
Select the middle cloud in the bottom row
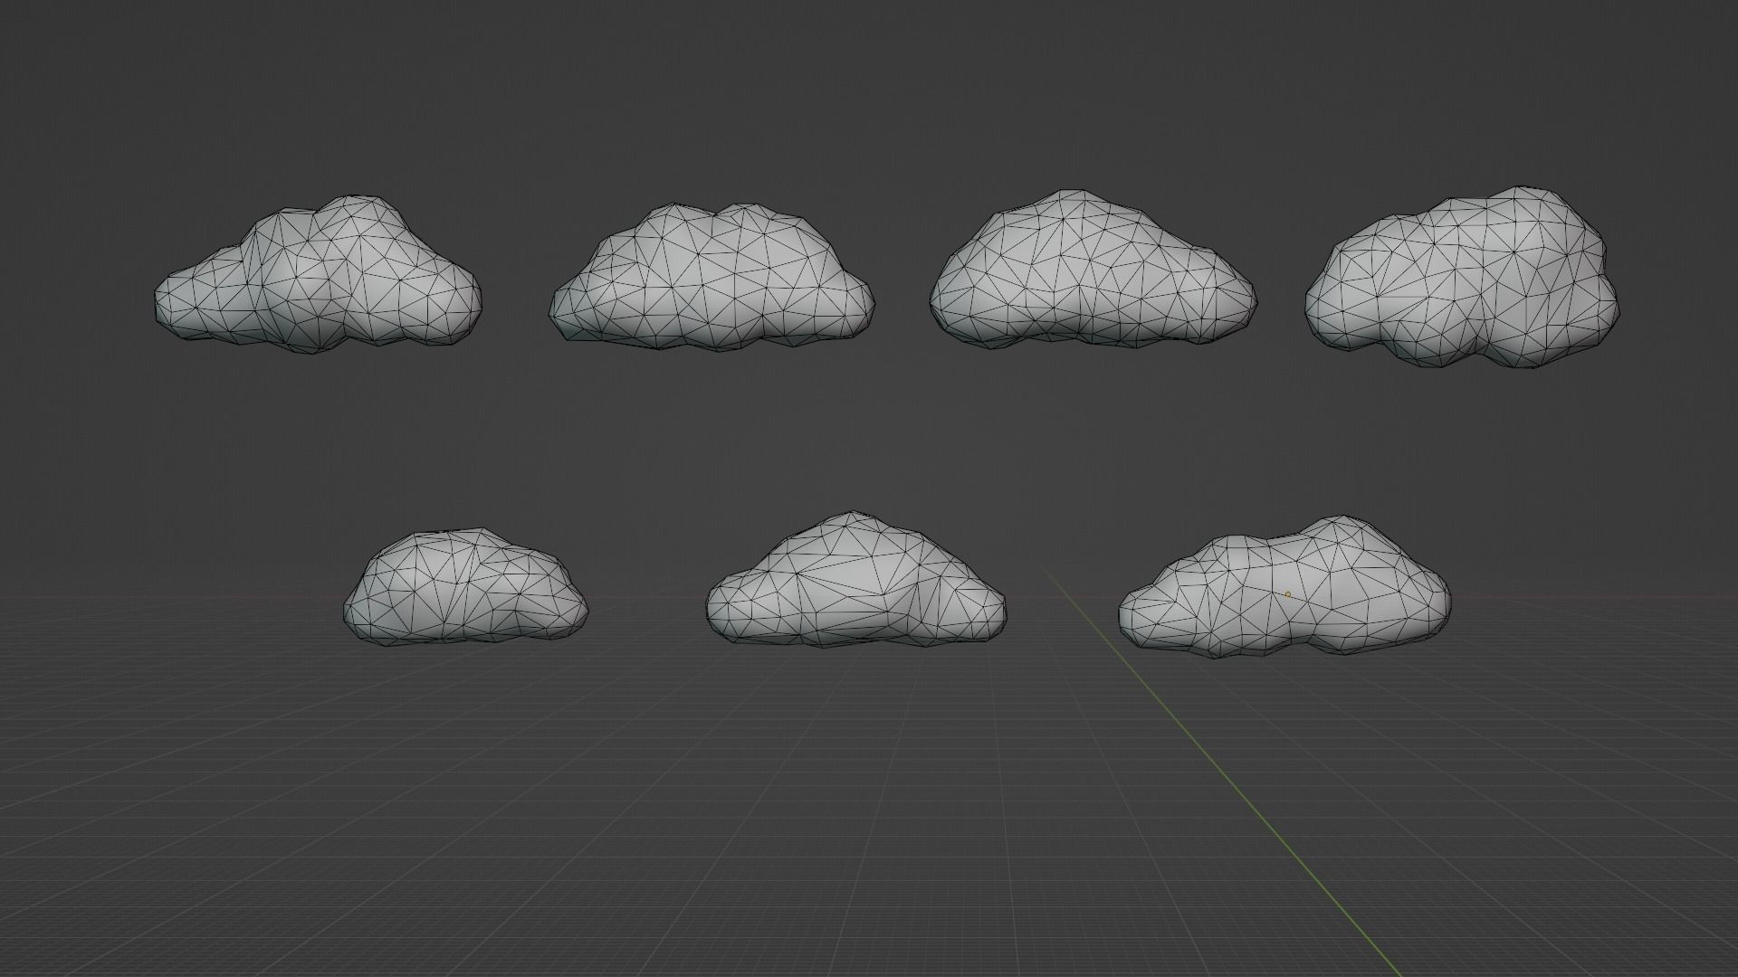point(856,580)
